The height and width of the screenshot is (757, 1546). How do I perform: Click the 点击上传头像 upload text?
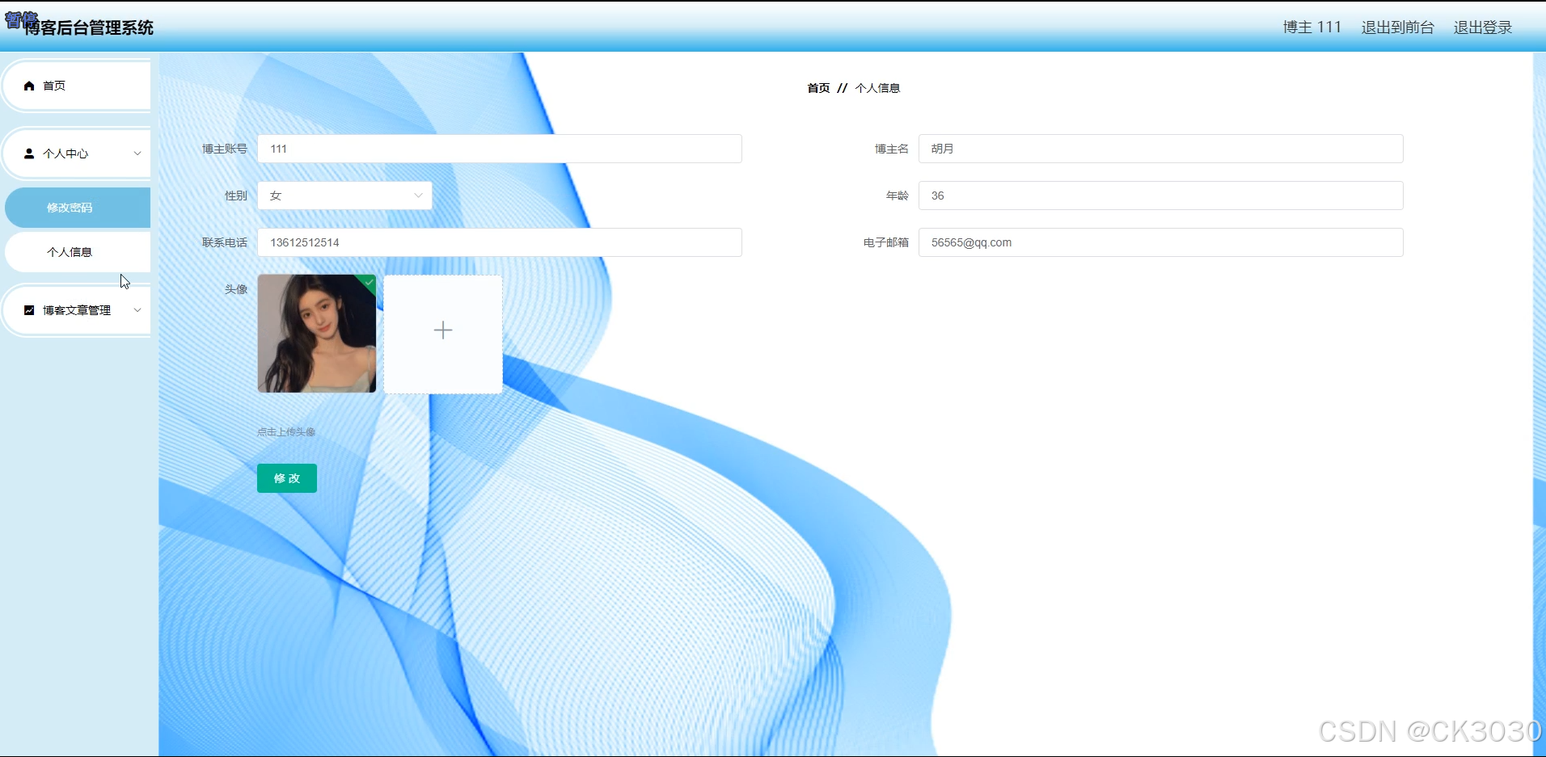click(x=286, y=431)
